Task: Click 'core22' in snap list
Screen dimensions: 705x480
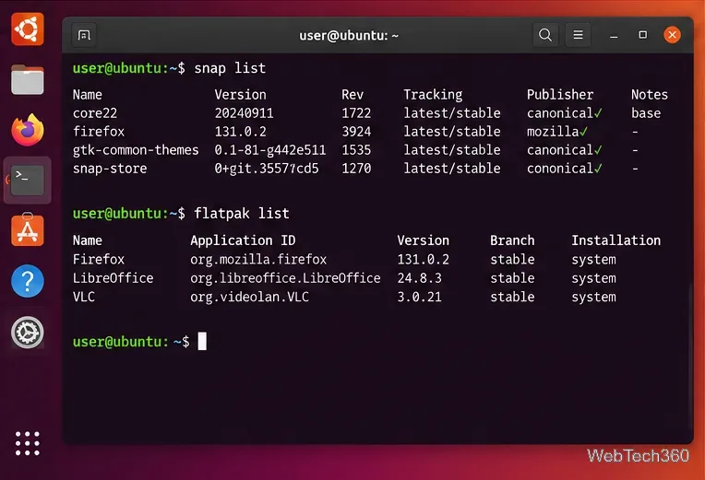Action: (95, 113)
